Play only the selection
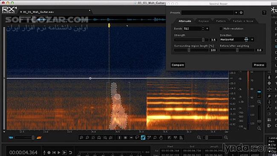 click(x=64, y=152)
